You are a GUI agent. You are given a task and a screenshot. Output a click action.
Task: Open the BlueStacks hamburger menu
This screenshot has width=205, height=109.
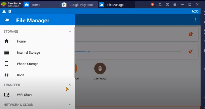tap(175, 5)
